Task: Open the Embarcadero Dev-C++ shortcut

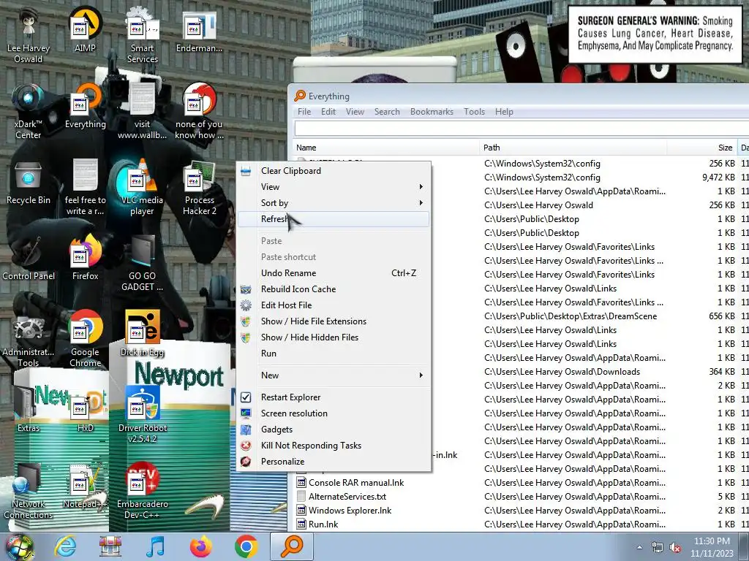Action: (143, 492)
